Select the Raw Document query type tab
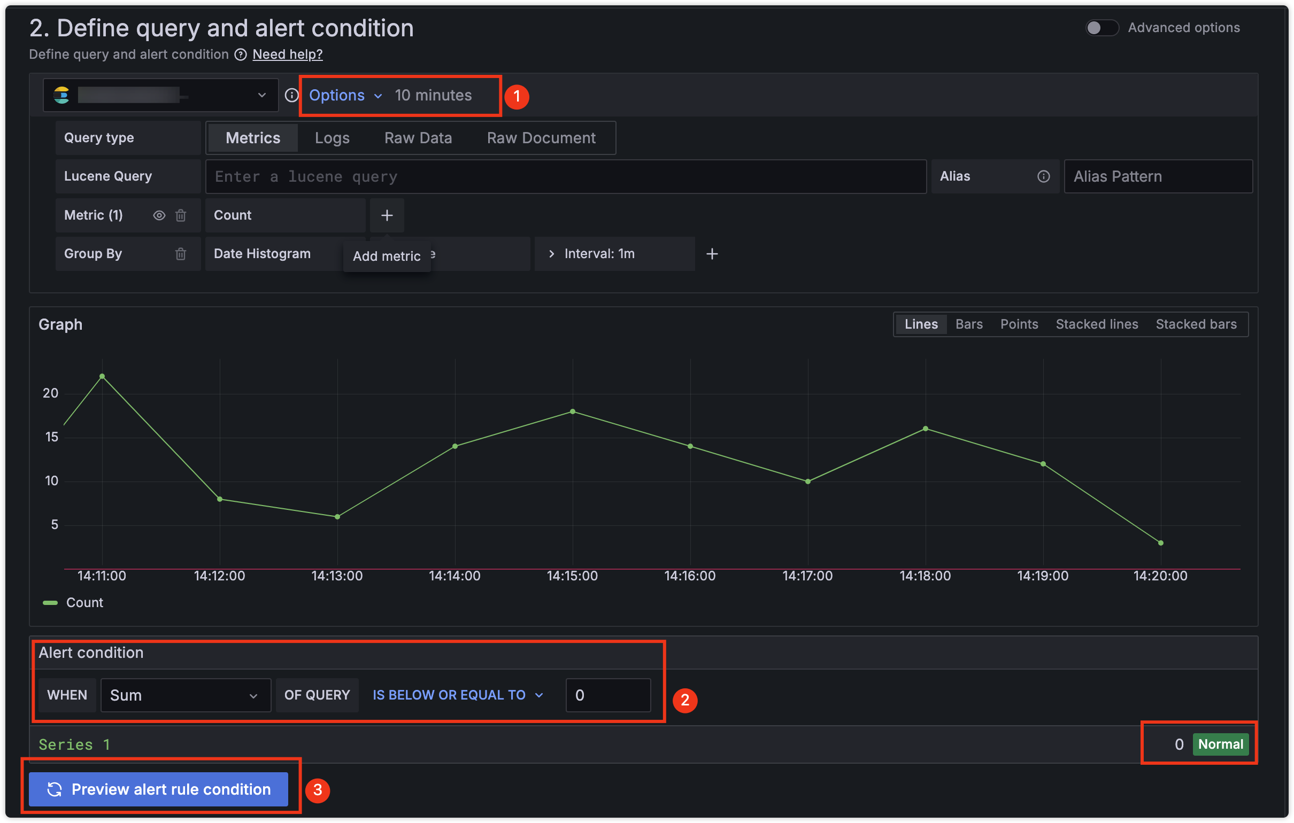Screen dimensions: 1294x823 (x=541, y=138)
